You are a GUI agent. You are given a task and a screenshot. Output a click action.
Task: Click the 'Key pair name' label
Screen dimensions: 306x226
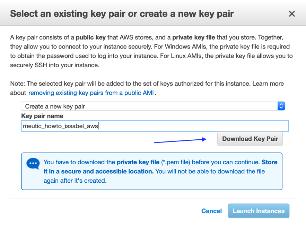(x=42, y=116)
